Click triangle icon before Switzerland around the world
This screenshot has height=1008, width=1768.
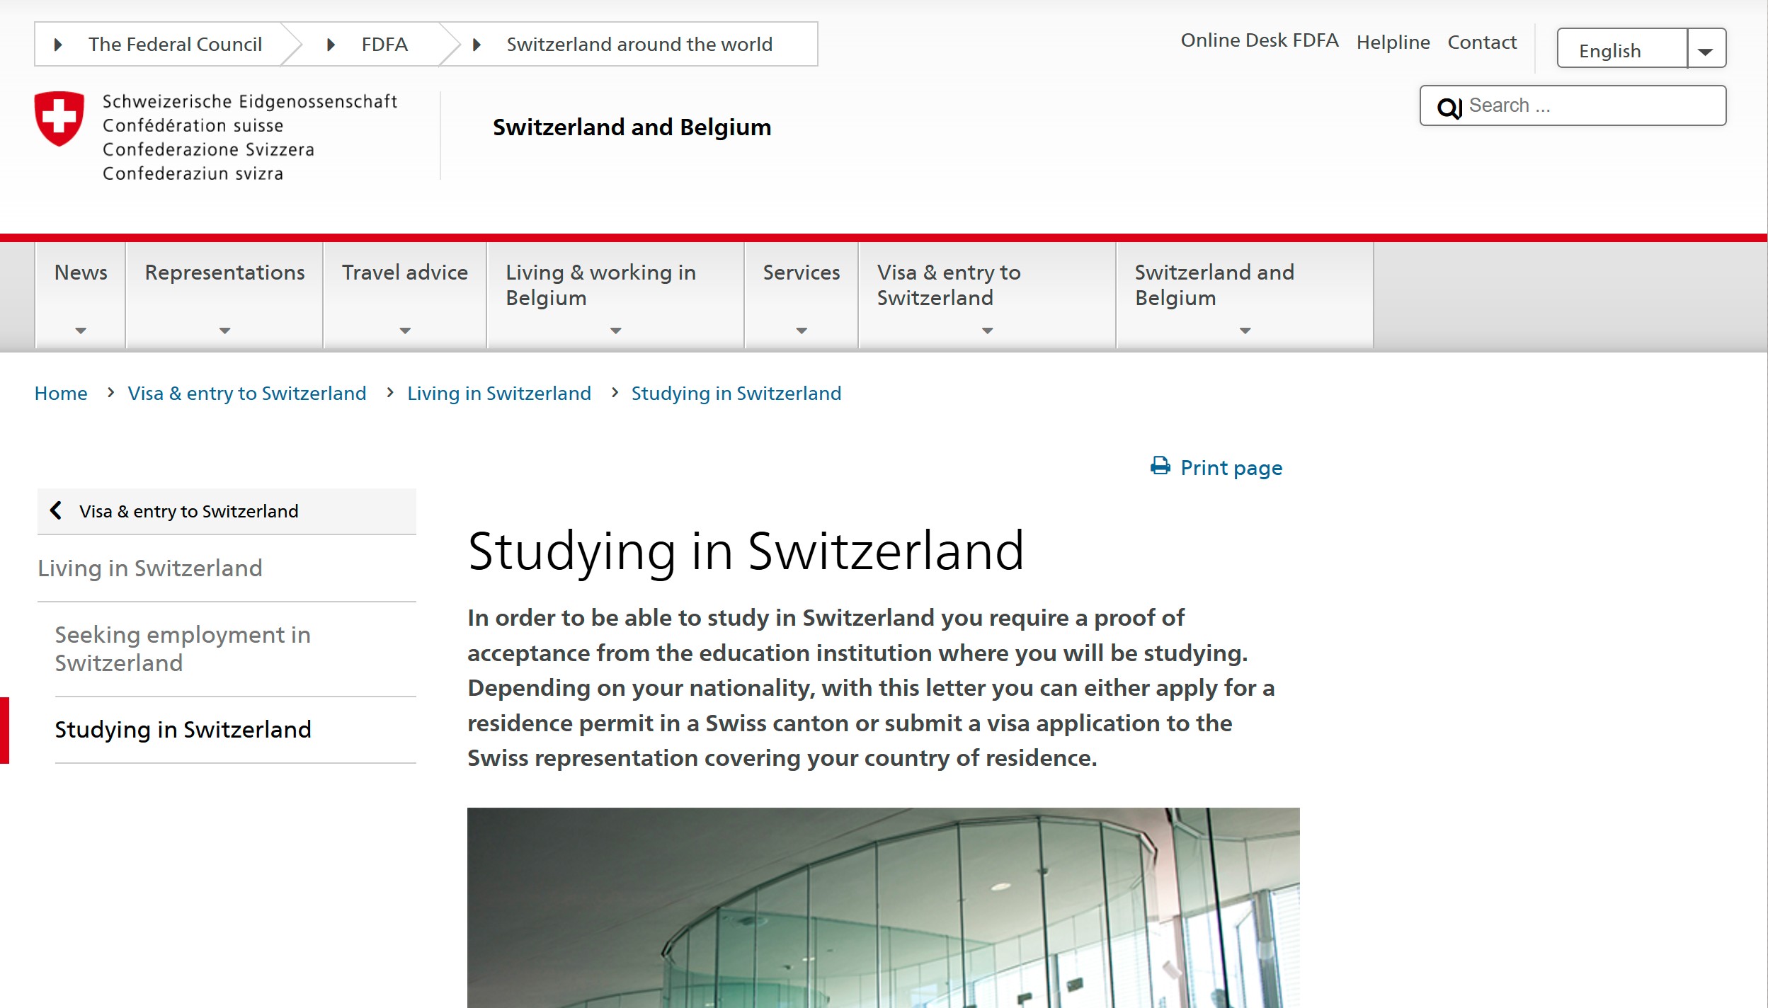click(477, 45)
